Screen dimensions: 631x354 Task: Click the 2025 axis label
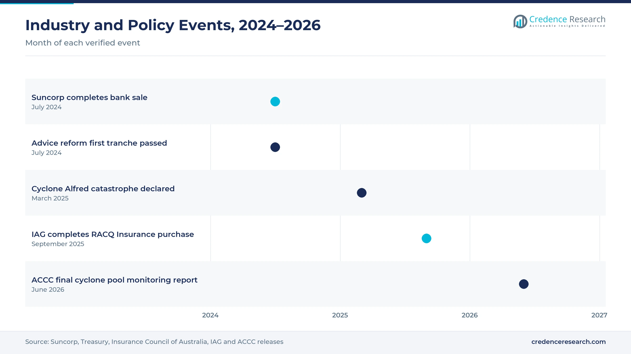pyautogui.click(x=340, y=315)
